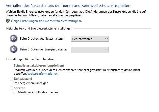This screenshot has height=112, width=159.
Task: Click the "Beim Drücken des Netzschalters:" label
Action: pyautogui.click(x=41, y=39)
